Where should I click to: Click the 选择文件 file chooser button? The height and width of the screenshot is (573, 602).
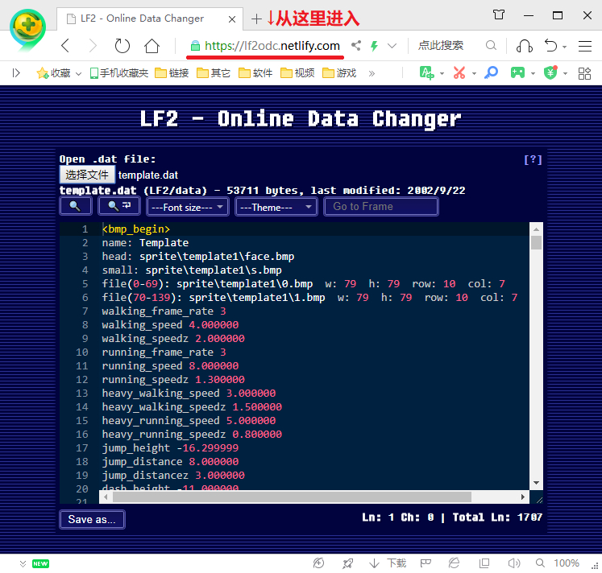pyautogui.click(x=87, y=175)
